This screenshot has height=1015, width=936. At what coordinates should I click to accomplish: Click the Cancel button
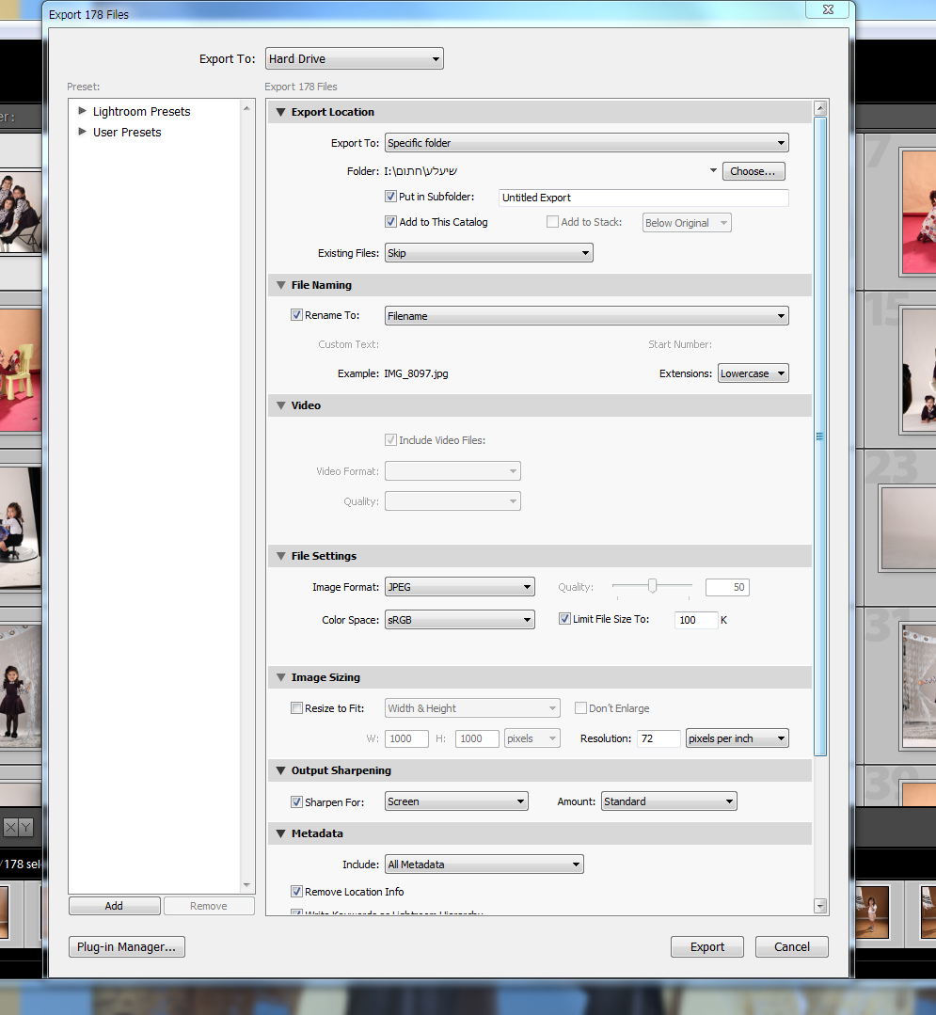tap(792, 946)
